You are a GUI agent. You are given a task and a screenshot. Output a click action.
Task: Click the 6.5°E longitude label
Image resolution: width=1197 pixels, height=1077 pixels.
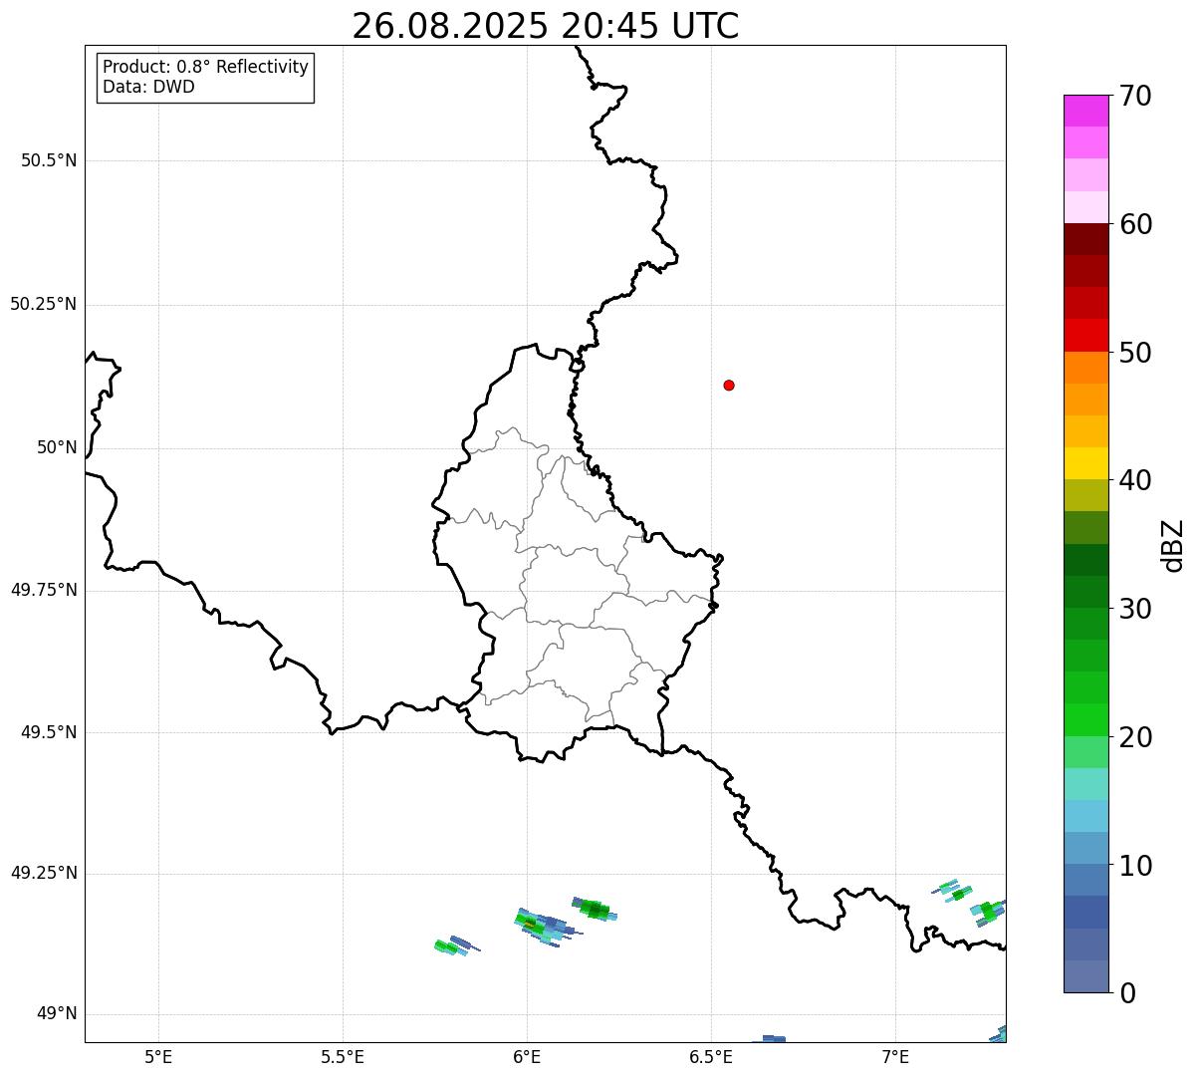click(x=711, y=1056)
